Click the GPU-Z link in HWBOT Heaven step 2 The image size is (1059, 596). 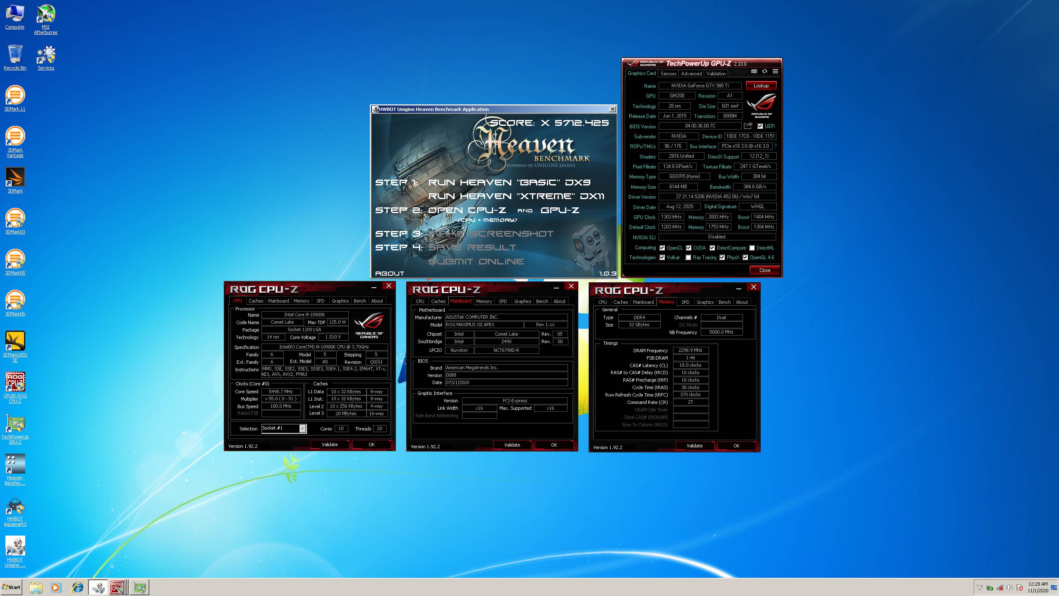[x=560, y=210]
